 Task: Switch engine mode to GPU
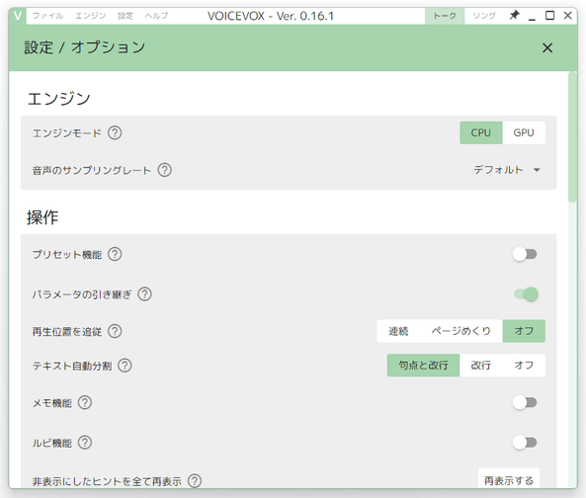524,132
